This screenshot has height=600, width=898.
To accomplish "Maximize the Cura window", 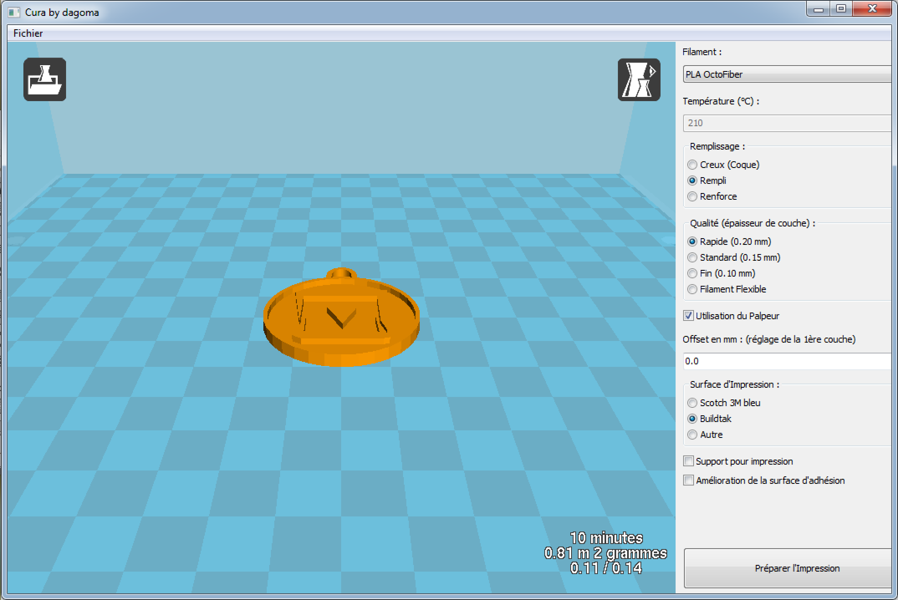I will (841, 9).
